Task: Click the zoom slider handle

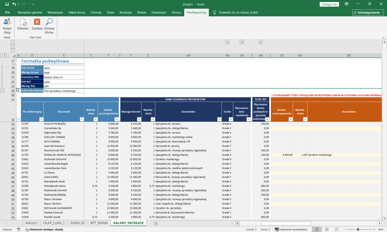Action: [358, 229]
